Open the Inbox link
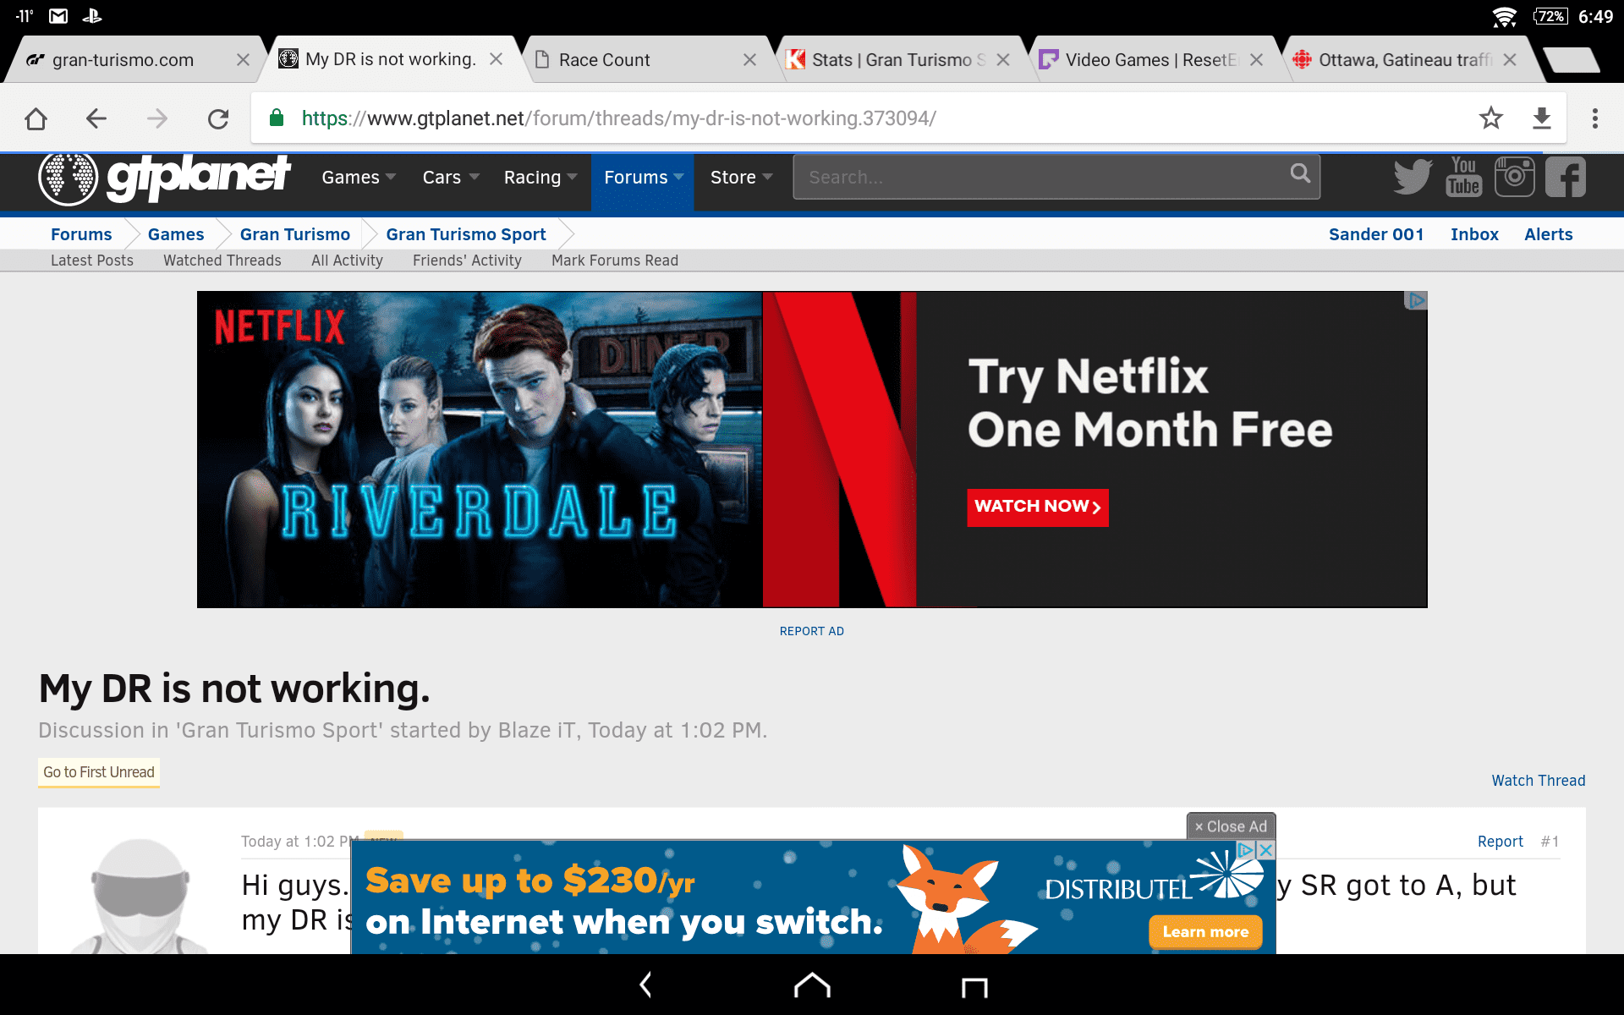 (x=1474, y=234)
